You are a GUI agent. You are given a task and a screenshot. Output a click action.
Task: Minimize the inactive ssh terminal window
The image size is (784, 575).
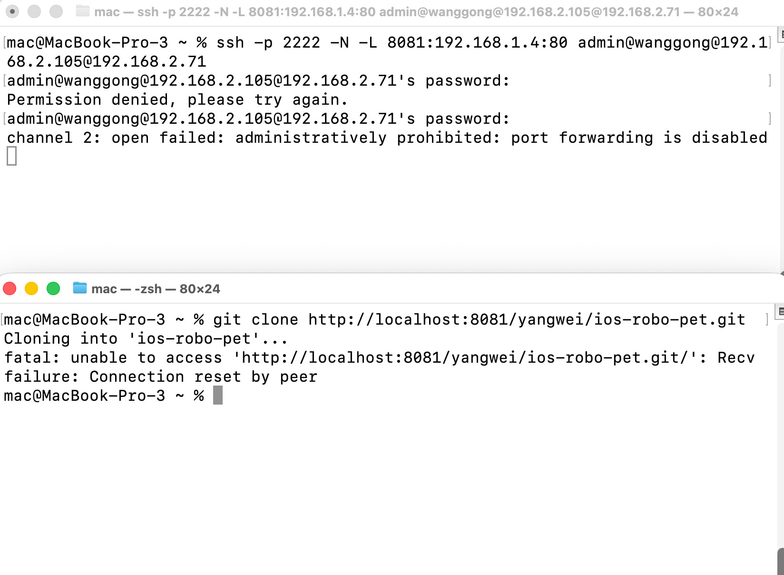tap(34, 11)
